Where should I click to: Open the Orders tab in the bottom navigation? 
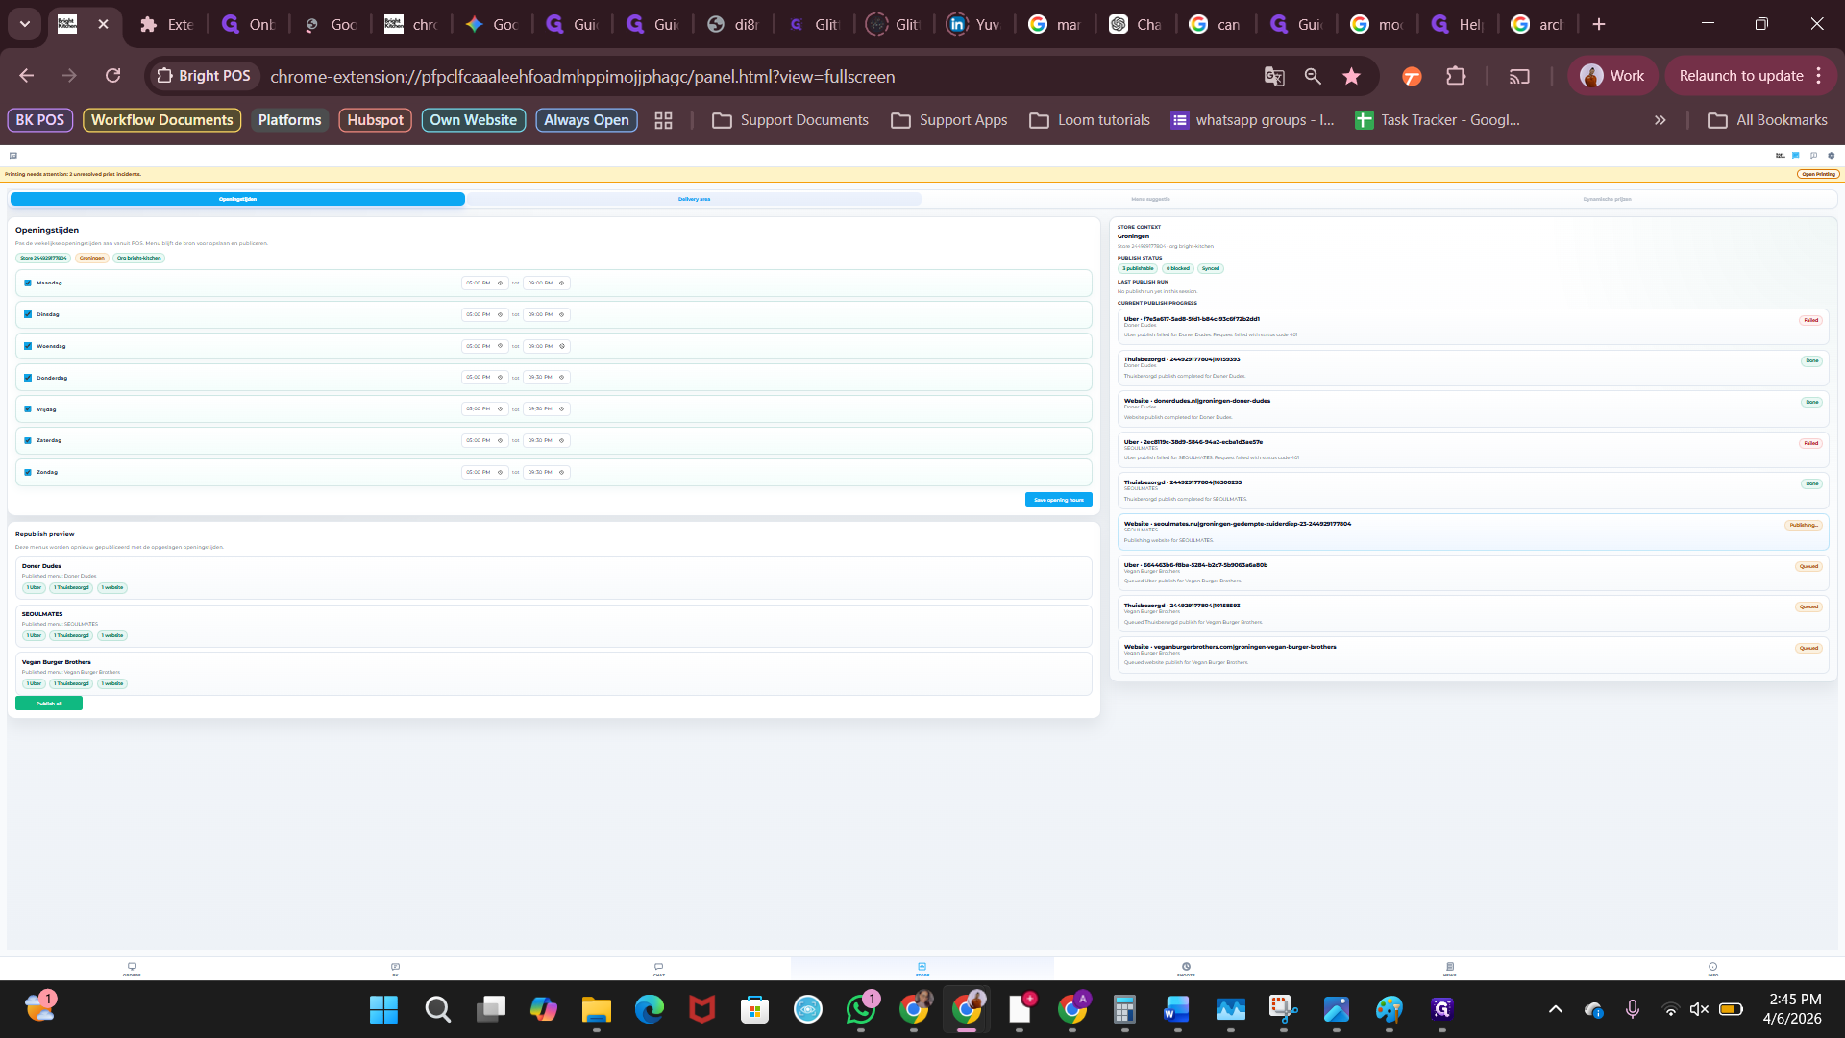(132, 969)
